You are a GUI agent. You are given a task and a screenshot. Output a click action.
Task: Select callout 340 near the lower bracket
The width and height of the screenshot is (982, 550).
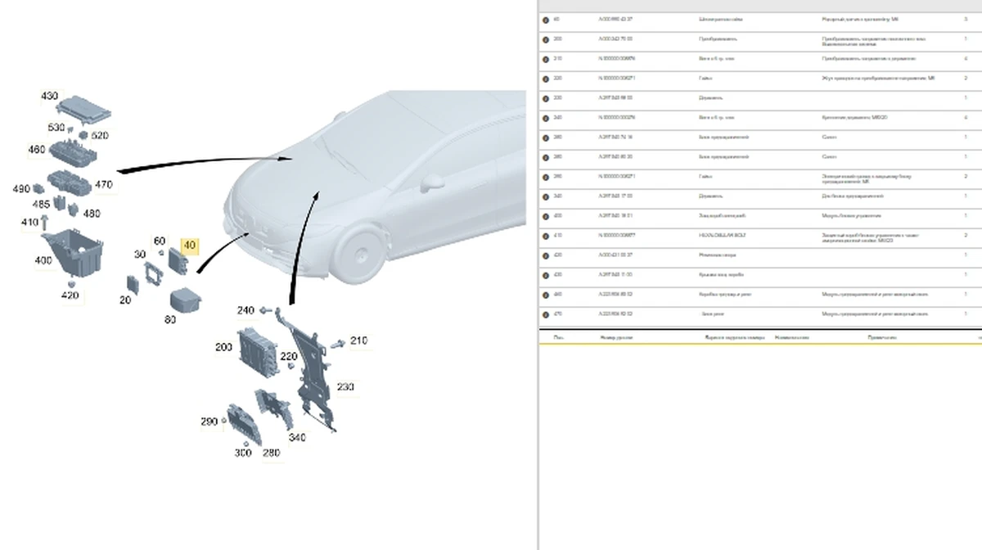[x=296, y=438]
